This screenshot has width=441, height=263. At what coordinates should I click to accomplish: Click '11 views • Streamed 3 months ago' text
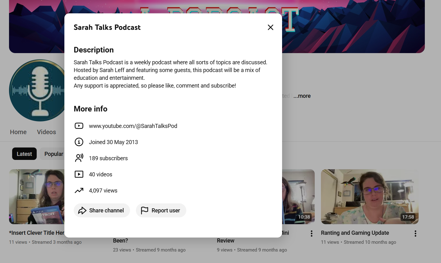(x=45, y=242)
